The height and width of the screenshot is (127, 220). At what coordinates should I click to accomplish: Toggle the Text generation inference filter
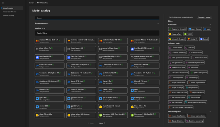click(176, 63)
